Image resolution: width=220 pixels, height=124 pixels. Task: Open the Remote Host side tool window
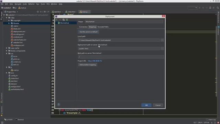219,18
